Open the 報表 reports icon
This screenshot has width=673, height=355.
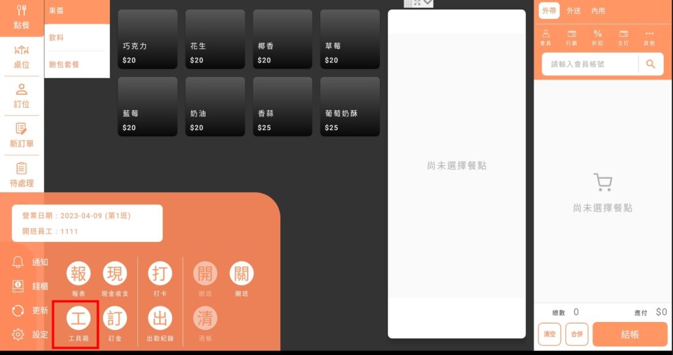pyautogui.click(x=78, y=273)
